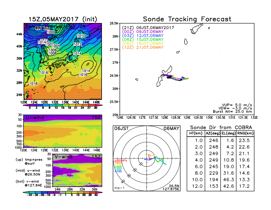Click range value '23.5' in the table
Screen dimensions: 271x210
pyautogui.click(x=244, y=140)
